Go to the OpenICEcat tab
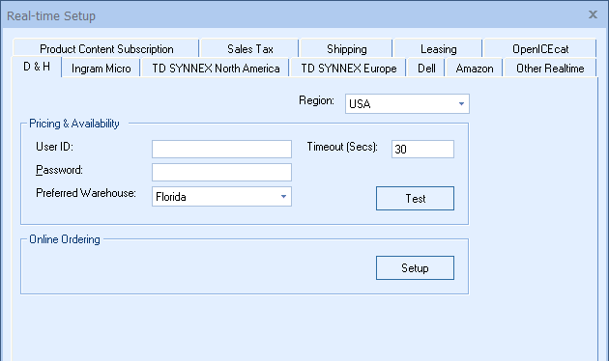609x361 pixels. coord(539,48)
